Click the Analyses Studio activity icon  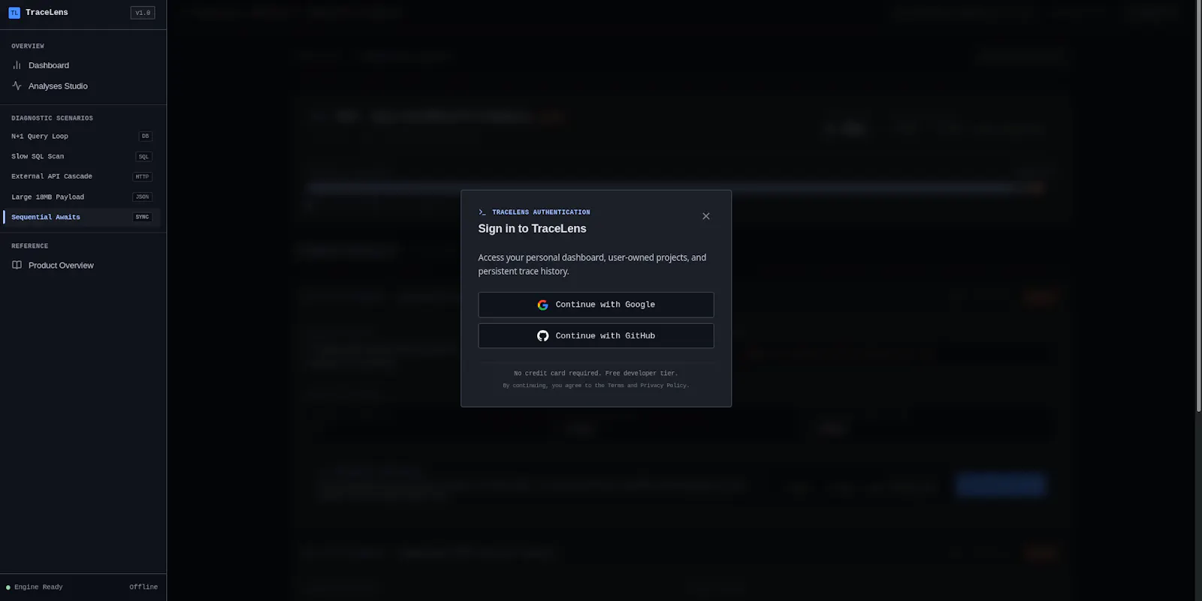[x=17, y=86]
